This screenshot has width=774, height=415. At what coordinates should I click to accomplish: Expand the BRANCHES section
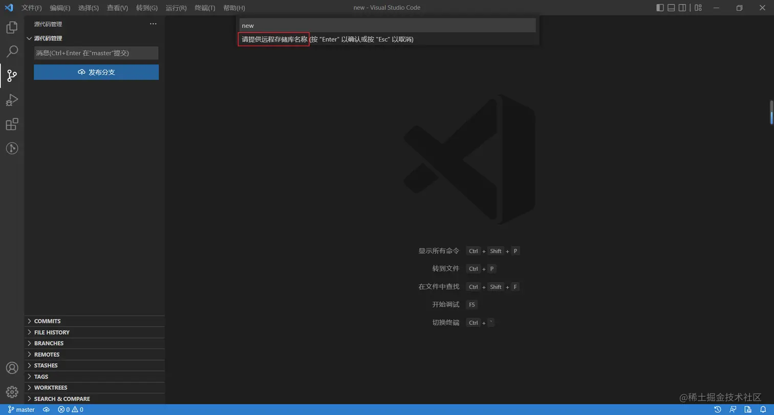tap(95, 343)
